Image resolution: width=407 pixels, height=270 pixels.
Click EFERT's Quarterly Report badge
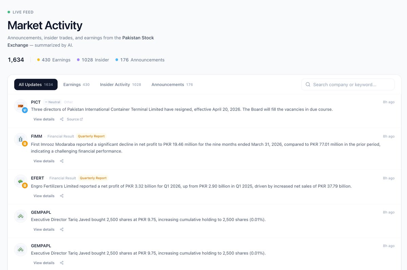93,178
